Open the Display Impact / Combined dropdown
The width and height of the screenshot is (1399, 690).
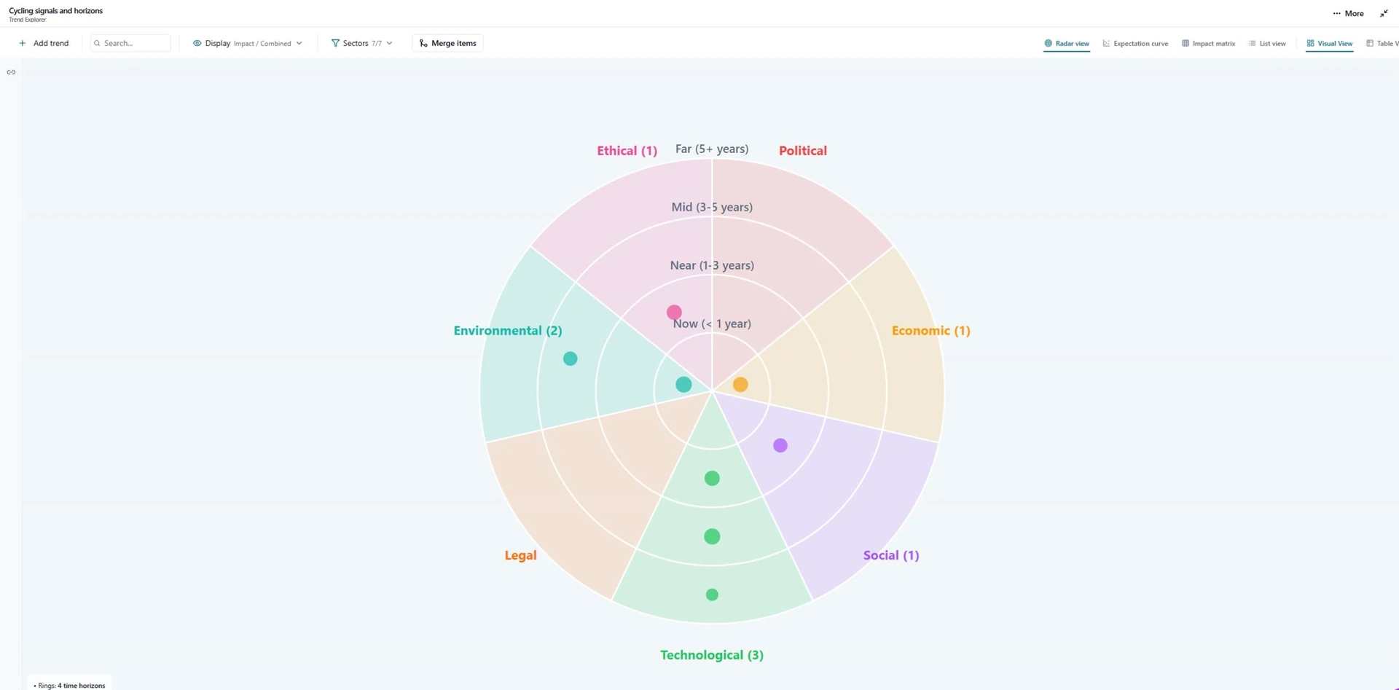pos(248,43)
